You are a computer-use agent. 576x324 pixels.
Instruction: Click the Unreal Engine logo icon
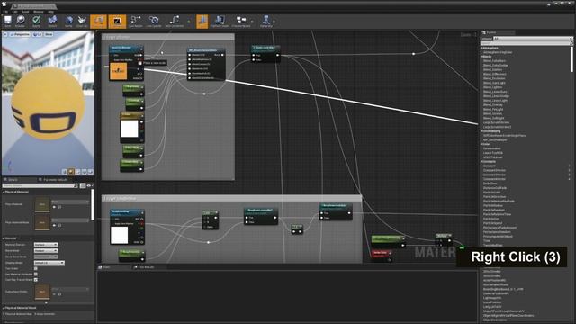tap(4, 4)
